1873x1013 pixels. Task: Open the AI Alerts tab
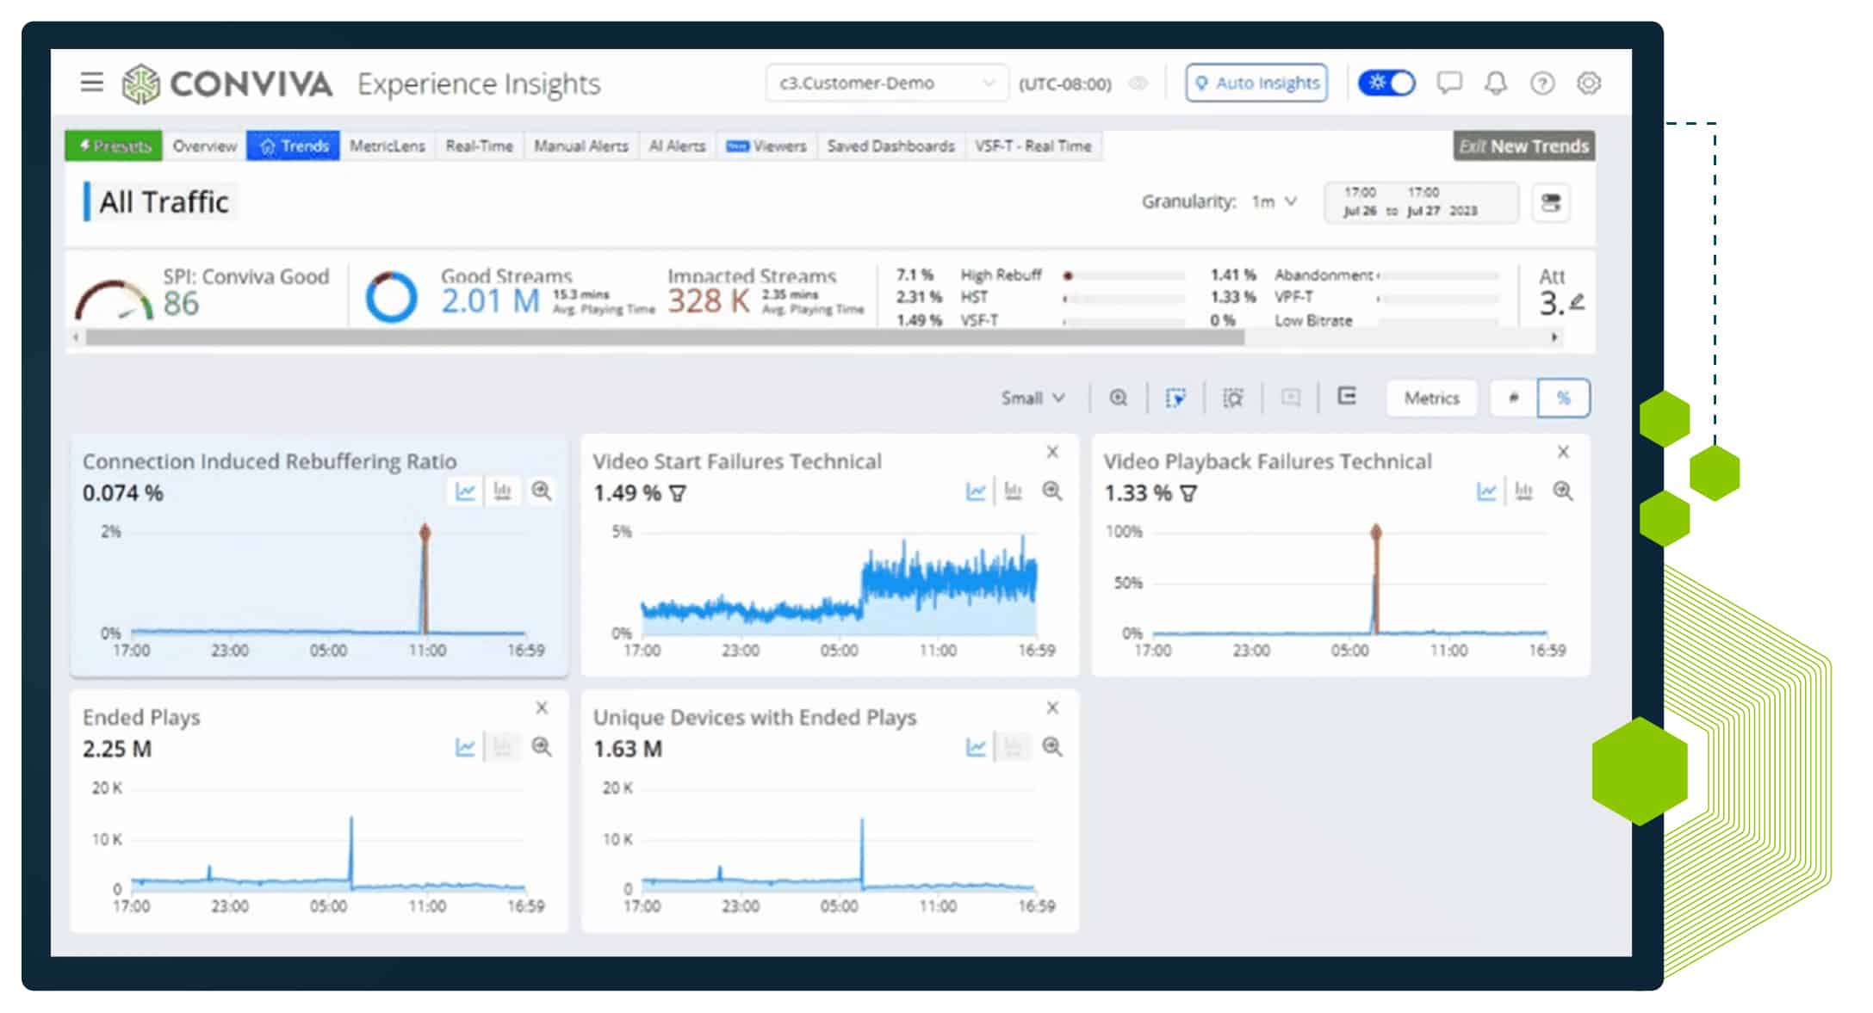point(677,146)
